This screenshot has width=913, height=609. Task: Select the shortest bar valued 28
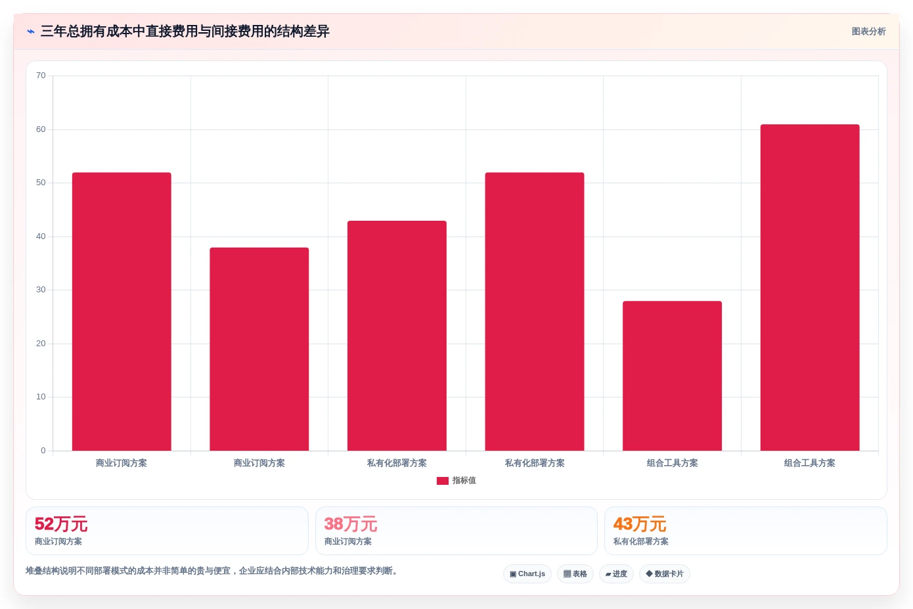coord(672,376)
